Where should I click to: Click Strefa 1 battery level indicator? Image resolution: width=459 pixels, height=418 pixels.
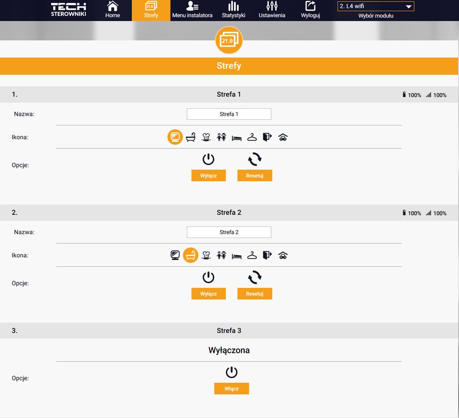(x=411, y=95)
